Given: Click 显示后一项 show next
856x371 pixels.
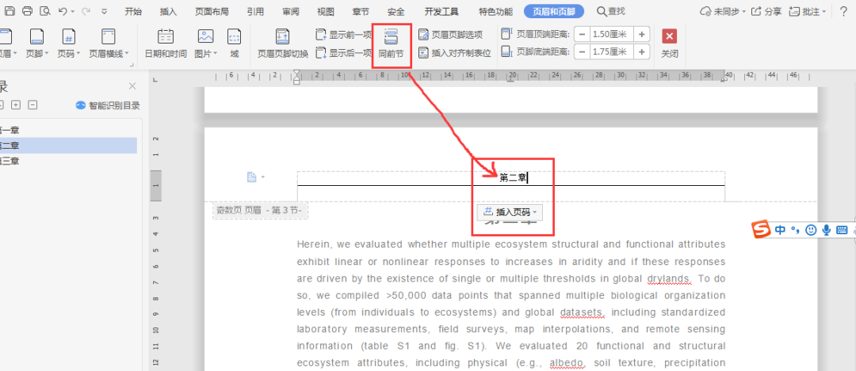Looking at the screenshot, I should (344, 53).
